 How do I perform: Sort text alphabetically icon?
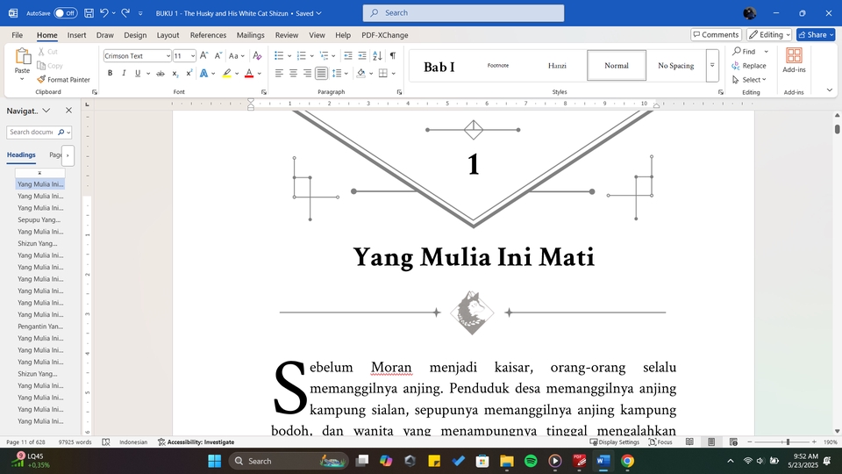tap(377, 55)
